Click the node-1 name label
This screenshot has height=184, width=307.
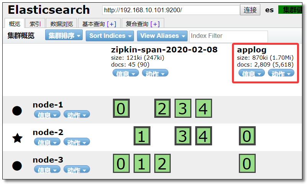click(x=48, y=105)
